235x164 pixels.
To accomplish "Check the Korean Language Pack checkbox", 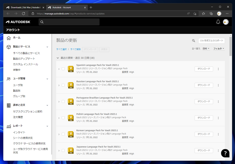I will (x=63, y=134).
